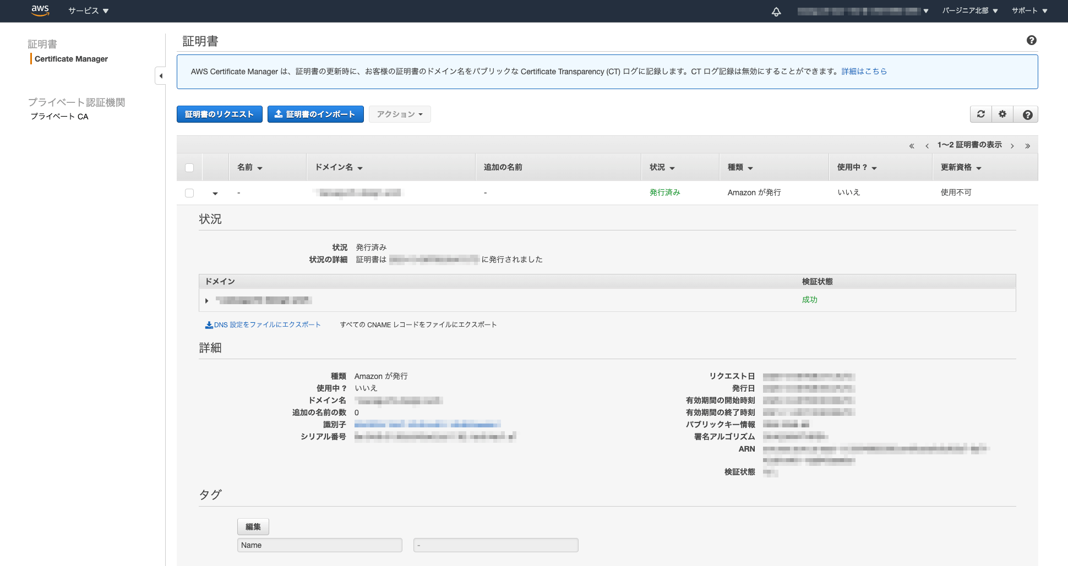Sort by ドメイン名 column
This screenshot has width=1068, height=566.
339,167
